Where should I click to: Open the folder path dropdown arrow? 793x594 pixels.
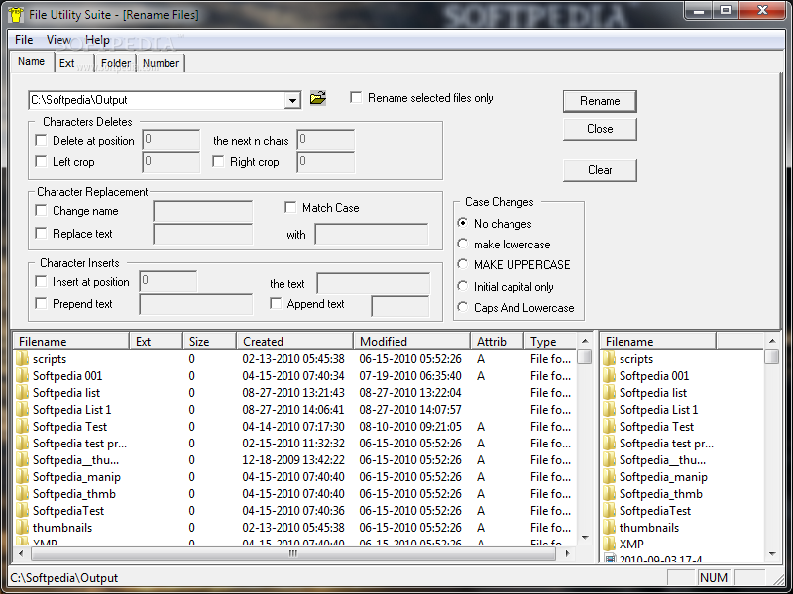(x=292, y=100)
